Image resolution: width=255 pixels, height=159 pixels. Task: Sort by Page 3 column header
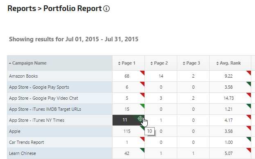192,63
